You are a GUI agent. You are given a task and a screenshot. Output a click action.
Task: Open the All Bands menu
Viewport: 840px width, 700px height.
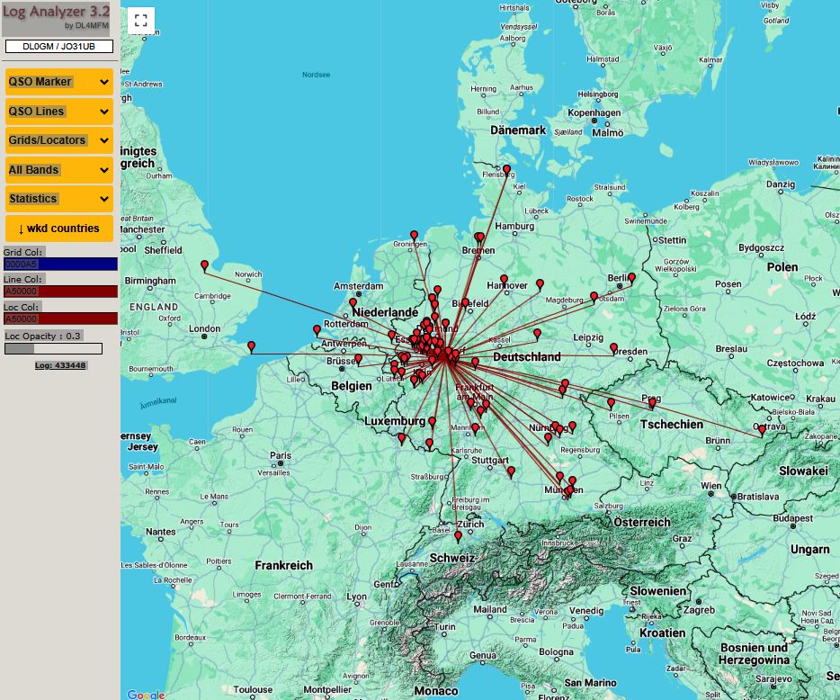59,170
